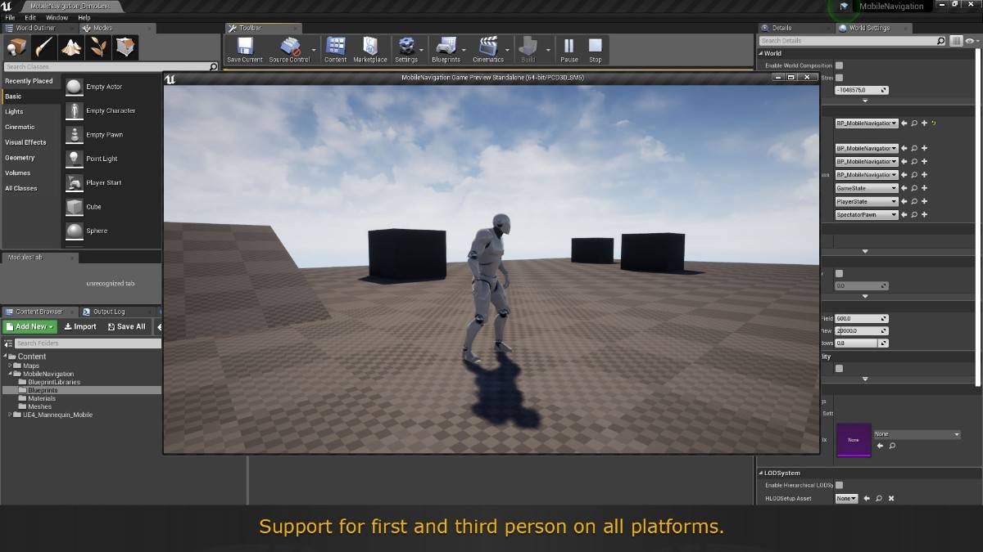Open the Settings toolbar icon
Screen dimensions: 983x552
406,46
